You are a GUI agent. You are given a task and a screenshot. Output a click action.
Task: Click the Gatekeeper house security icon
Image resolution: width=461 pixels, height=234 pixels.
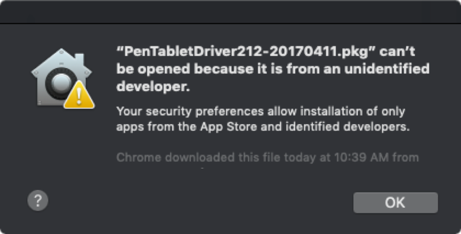click(x=61, y=78)
